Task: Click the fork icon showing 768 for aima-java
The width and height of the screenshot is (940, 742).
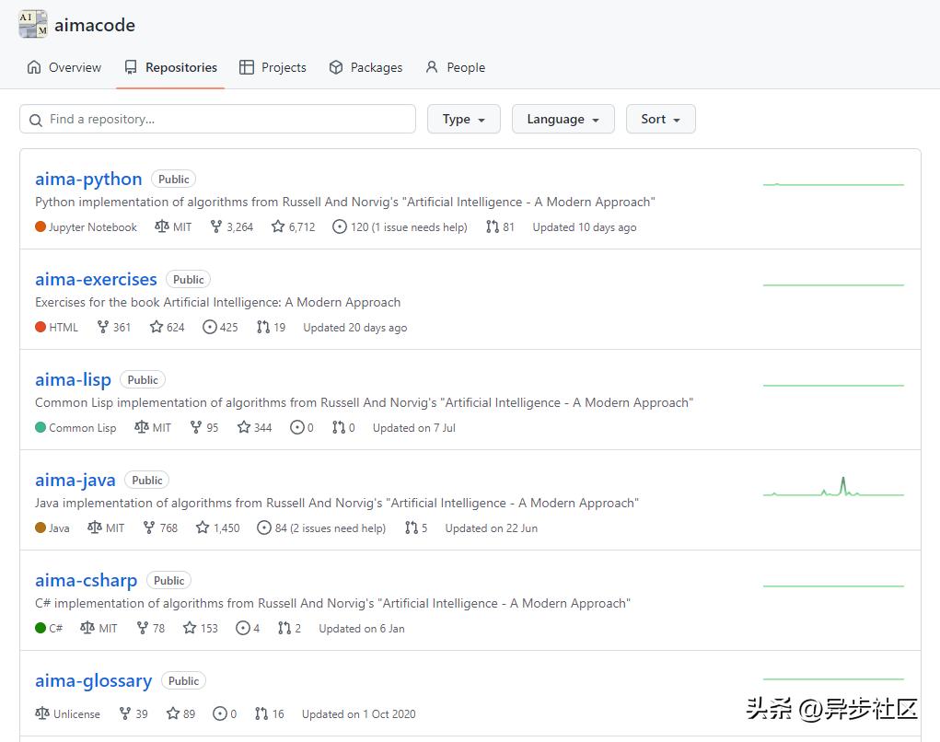Action: click(149, 528)
